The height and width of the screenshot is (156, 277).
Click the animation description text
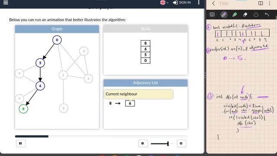pyautogui.click(x=68, y=19)
